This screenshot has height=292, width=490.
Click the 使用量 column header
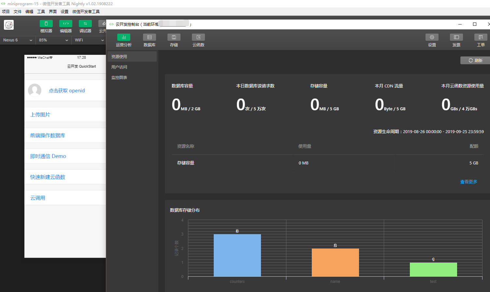point(305,146)
